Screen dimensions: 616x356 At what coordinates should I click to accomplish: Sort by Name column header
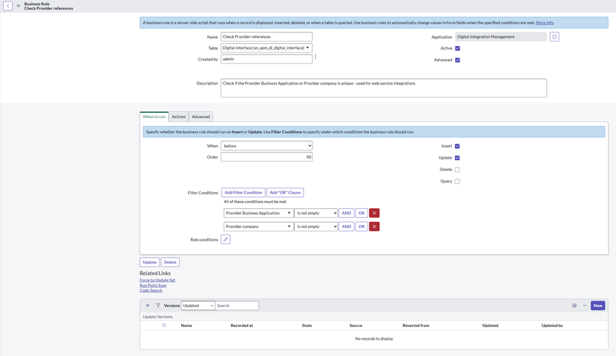[186, 325]
